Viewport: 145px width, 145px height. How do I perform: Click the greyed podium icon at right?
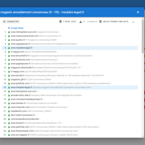[x=133, y=22]
